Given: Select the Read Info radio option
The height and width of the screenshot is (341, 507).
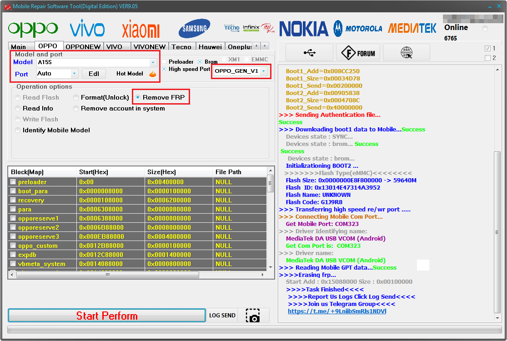Looking at the screenshot, I should [x=18, y=108].
